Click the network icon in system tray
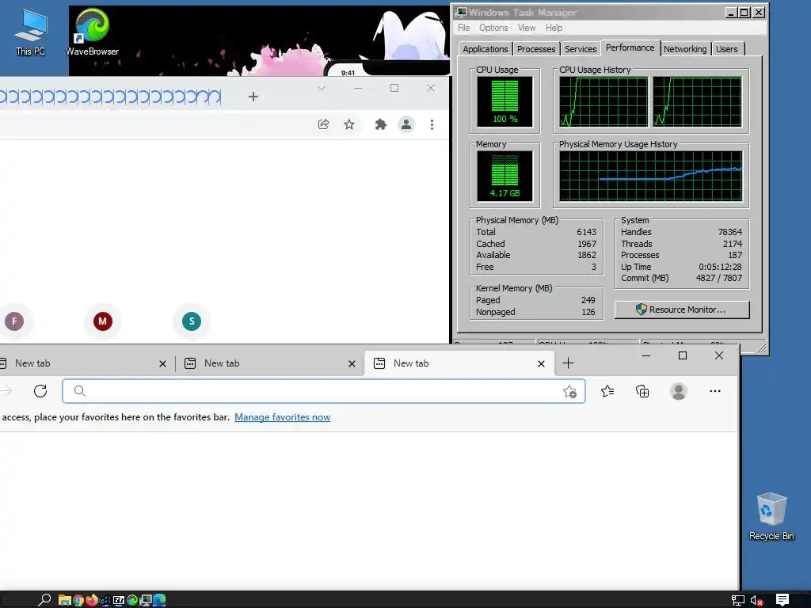811x608 pixels. click(738, 600)
